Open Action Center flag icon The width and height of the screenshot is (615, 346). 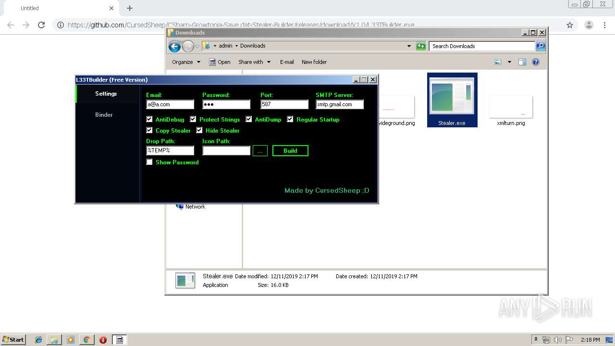click(x=568, y=340)
